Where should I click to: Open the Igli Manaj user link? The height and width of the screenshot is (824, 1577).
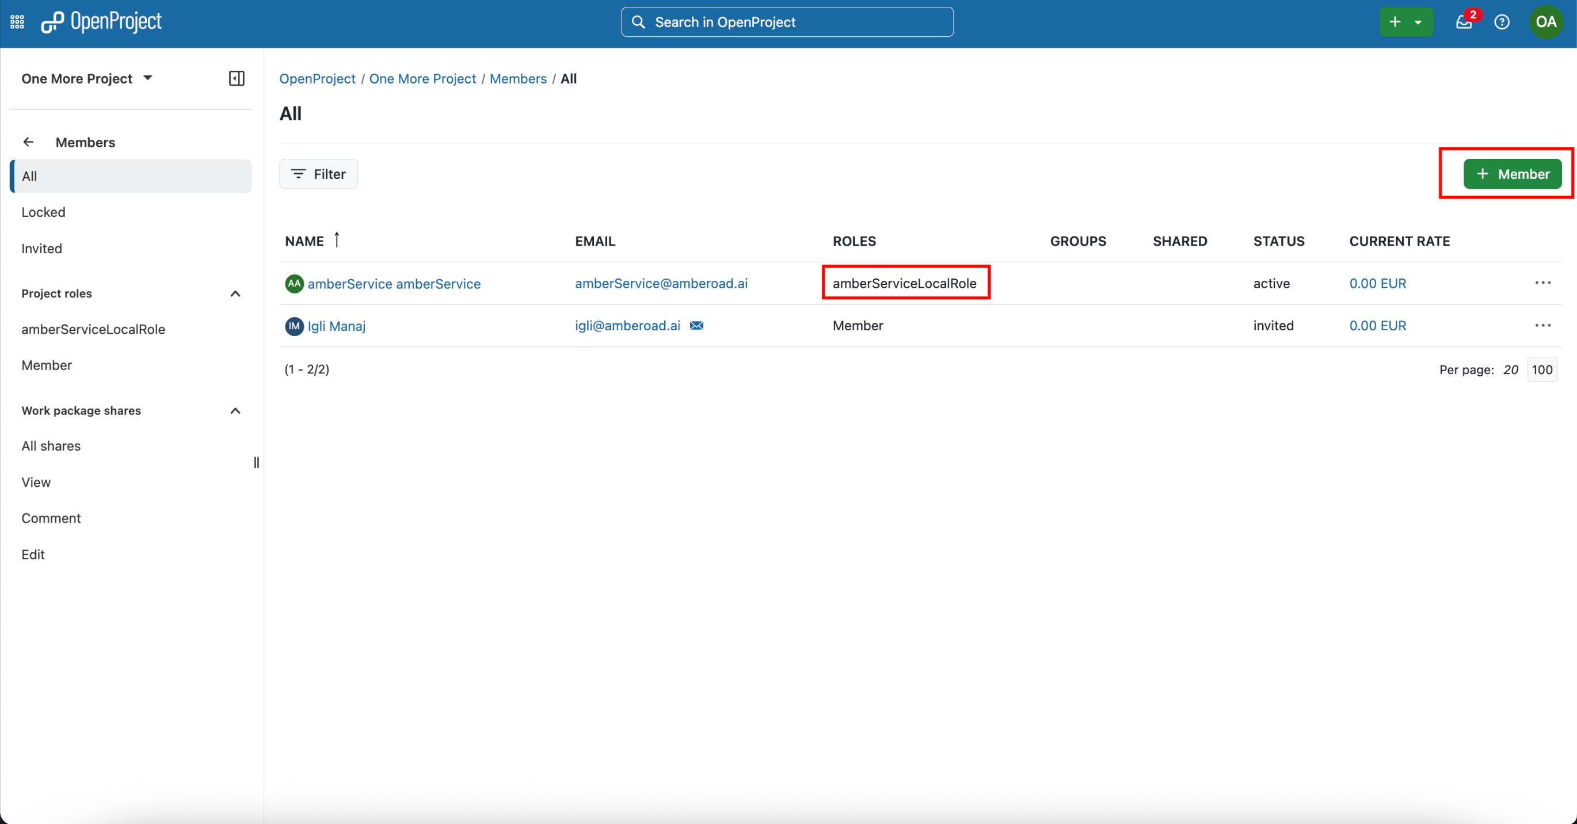pyautogui.click(x=336, y=326)
